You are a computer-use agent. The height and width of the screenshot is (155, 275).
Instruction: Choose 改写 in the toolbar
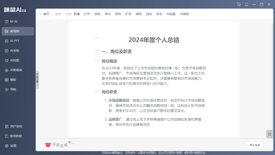pos(159,14)
